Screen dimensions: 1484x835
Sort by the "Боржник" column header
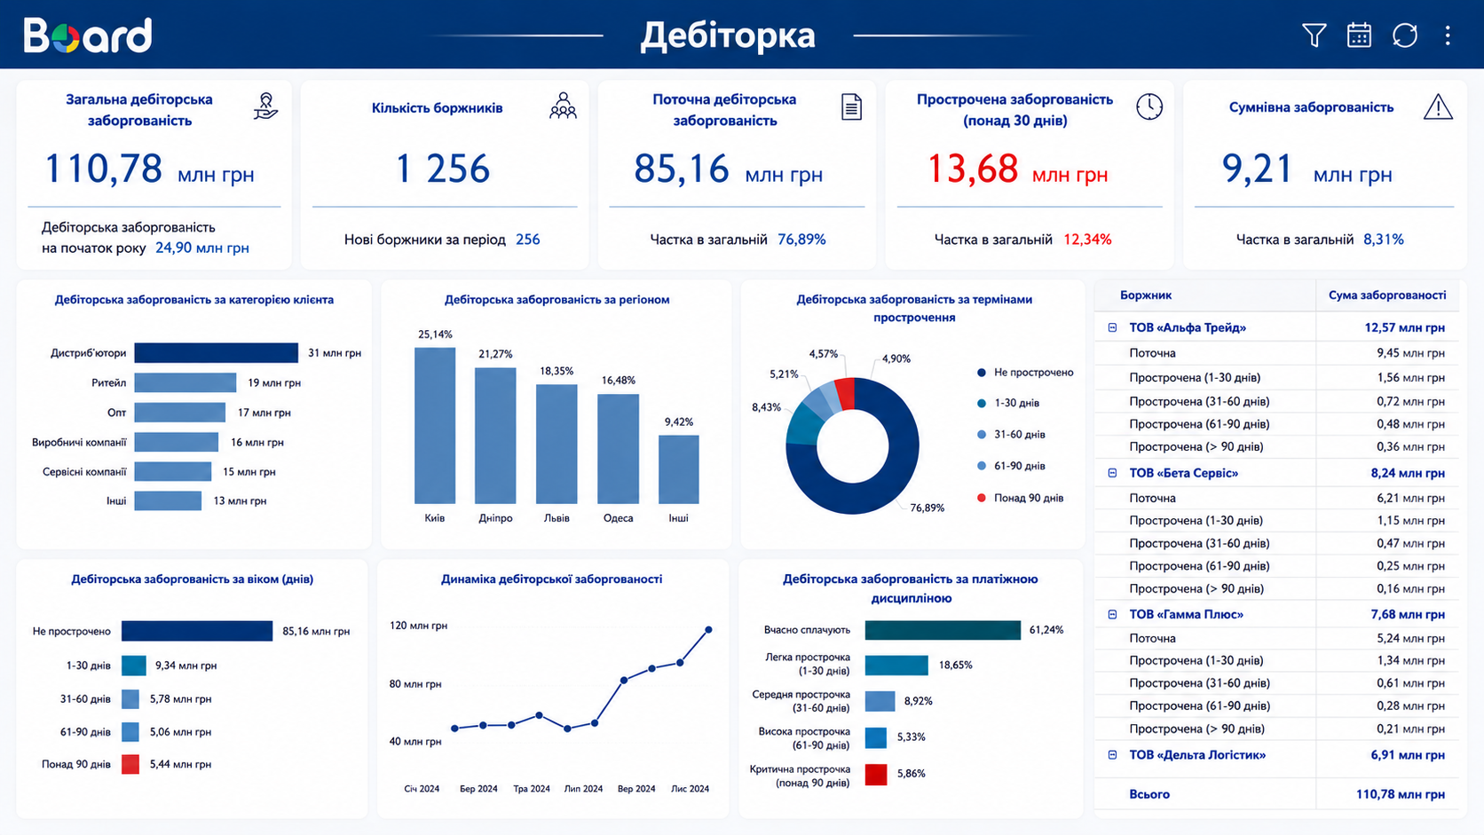[1146, 295]
